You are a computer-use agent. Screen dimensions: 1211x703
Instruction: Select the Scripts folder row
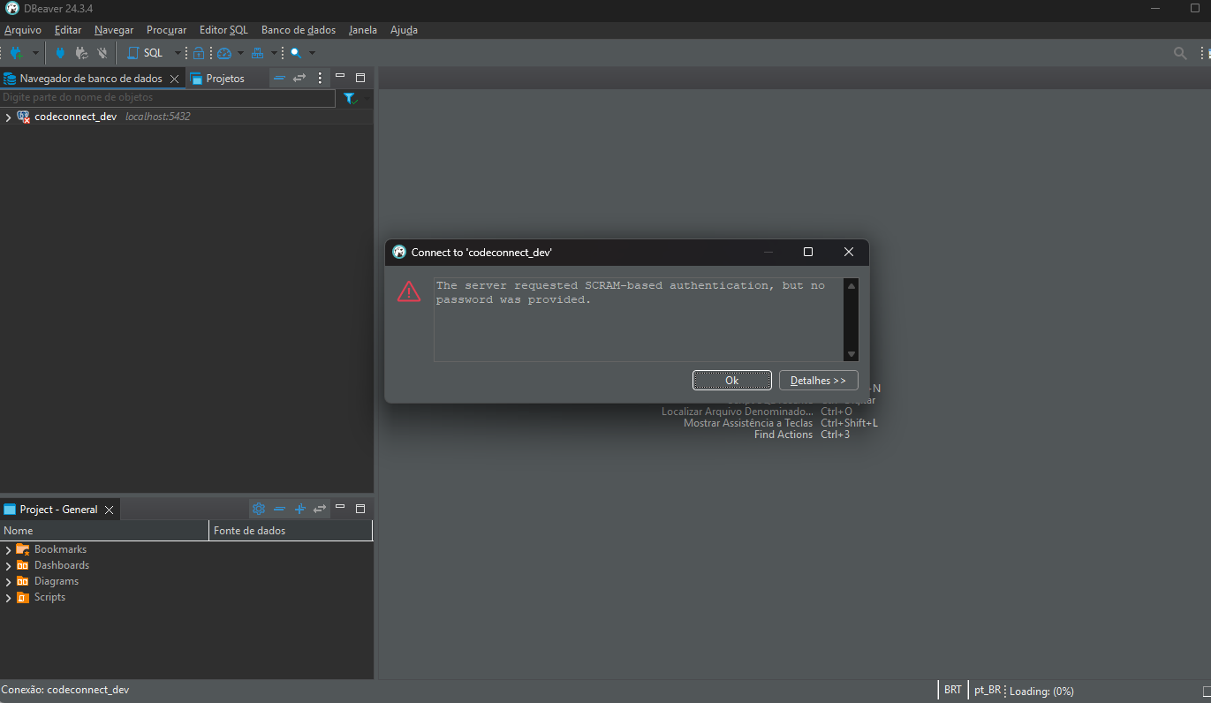[186, 597]
